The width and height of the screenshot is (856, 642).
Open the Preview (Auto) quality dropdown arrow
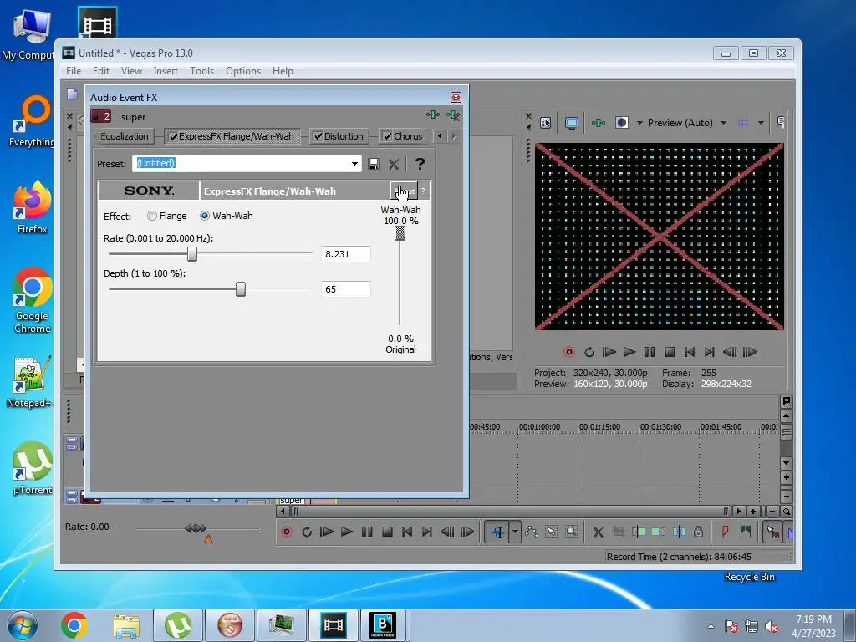pyautogui.click(x=723, y=123)
